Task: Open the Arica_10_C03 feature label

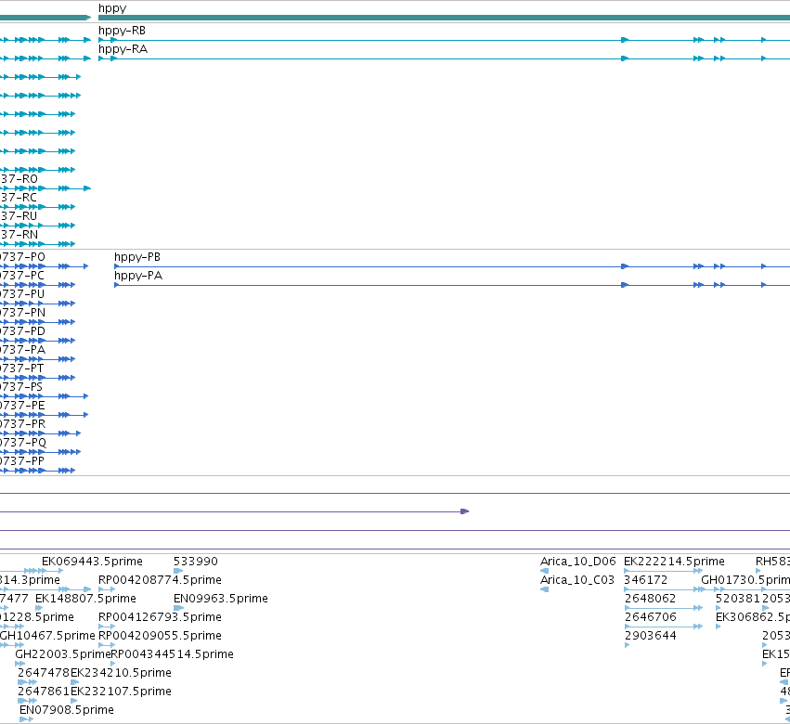Action: pyautogui.click(x=577, y=580)
